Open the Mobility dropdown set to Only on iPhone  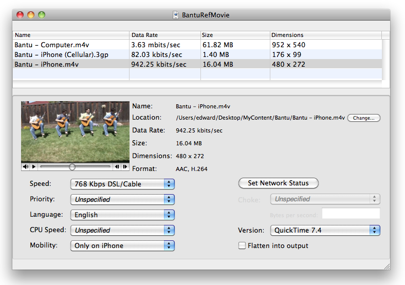pos(122,245)
